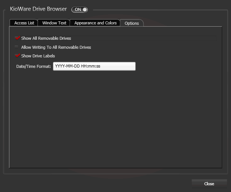
Task: Click the Date/Time Format label
Action: click(33, 66)
